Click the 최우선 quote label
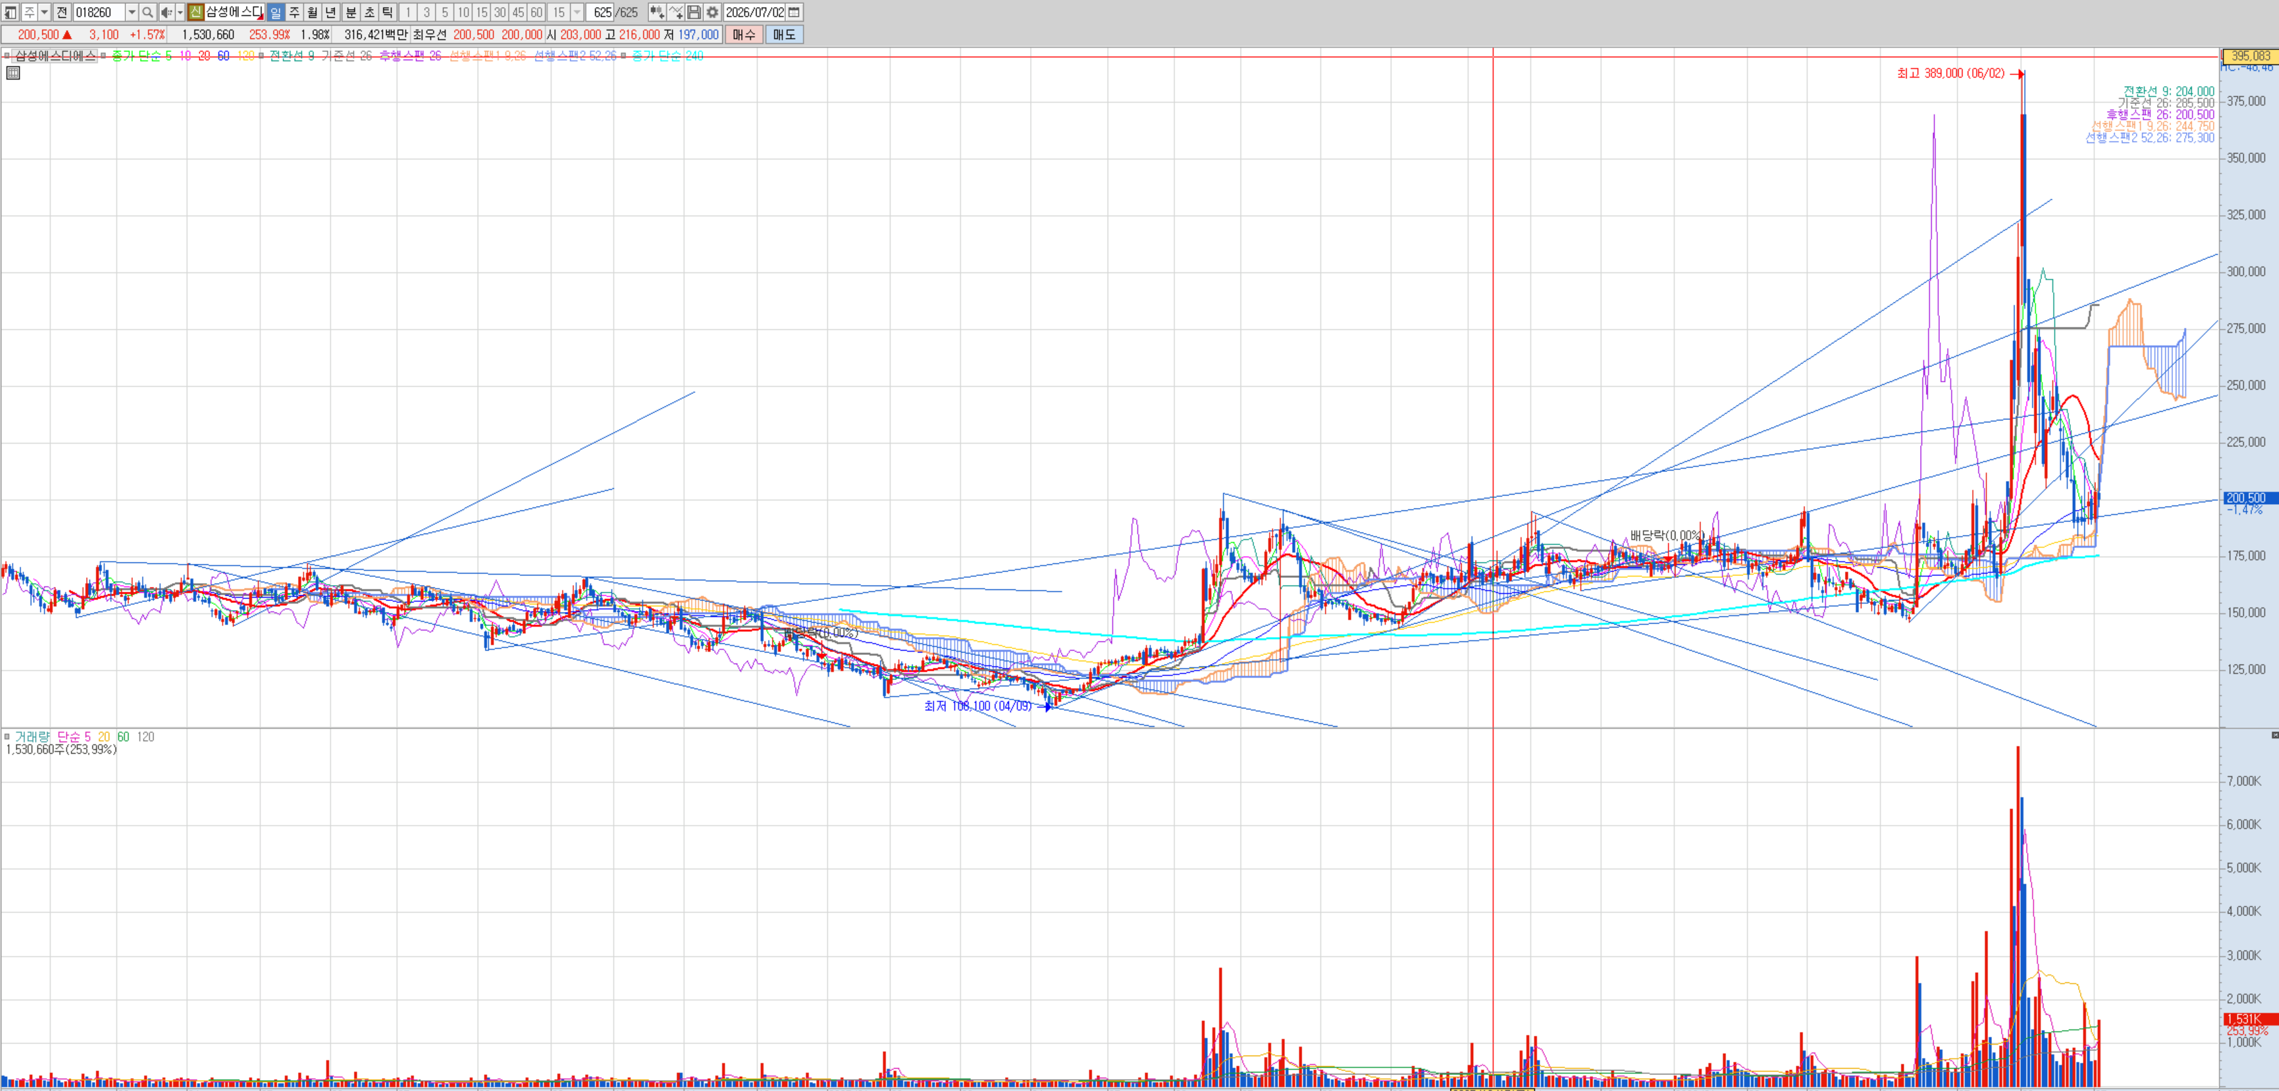Screen dimensions: 2279x1091 pos(430,35)
